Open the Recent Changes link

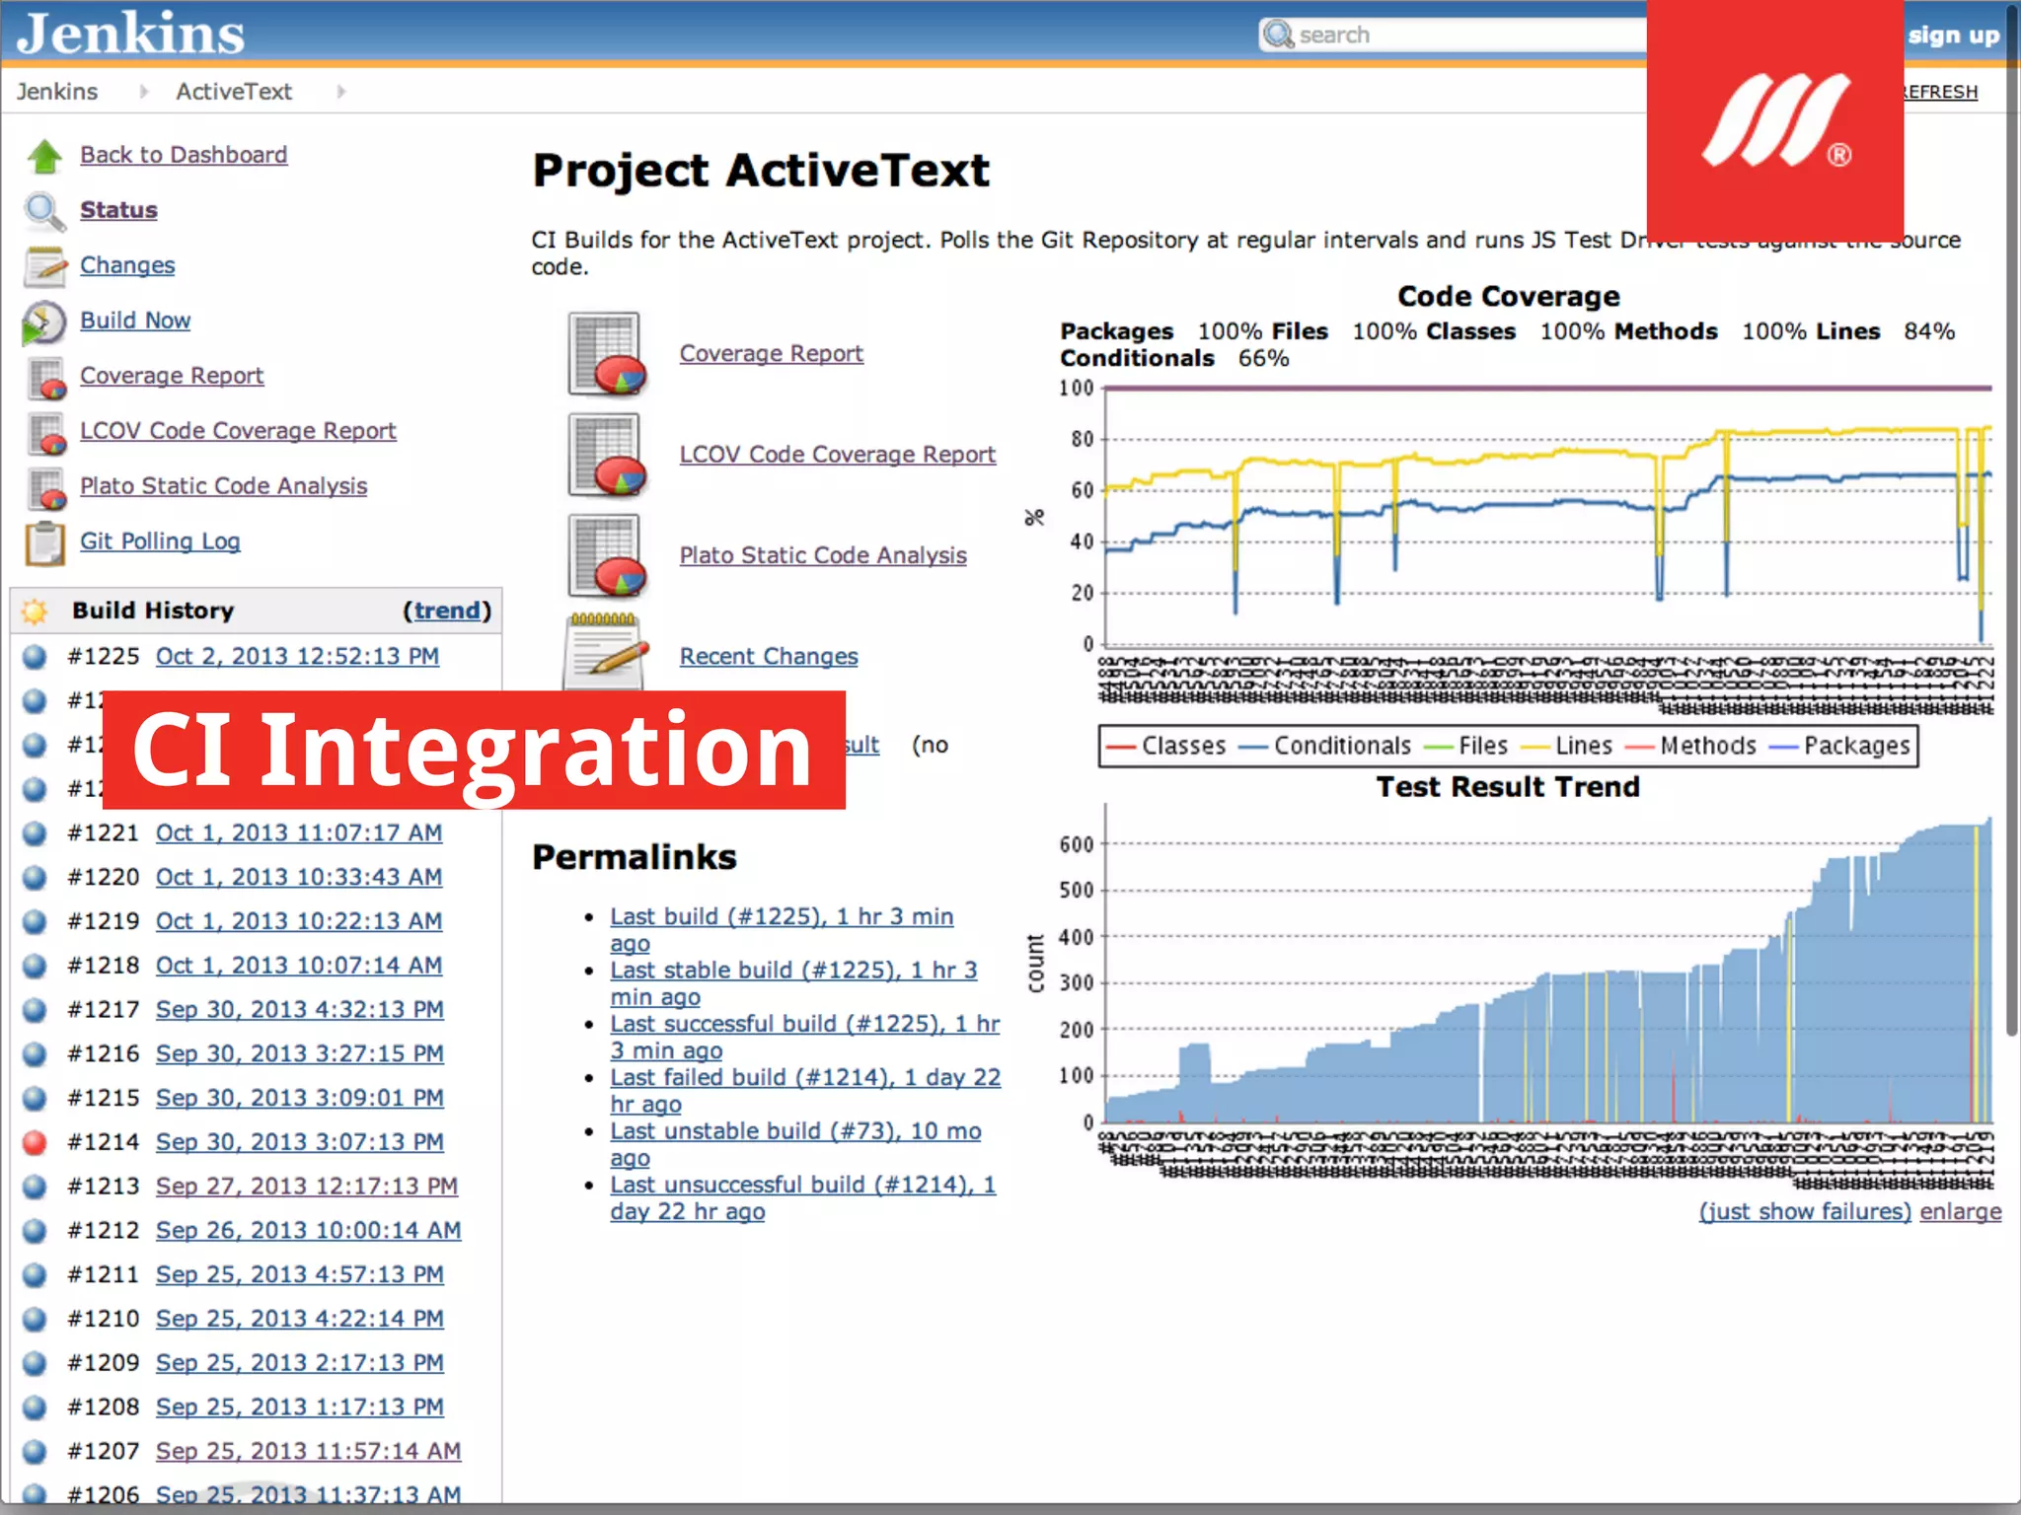(769, 656)
